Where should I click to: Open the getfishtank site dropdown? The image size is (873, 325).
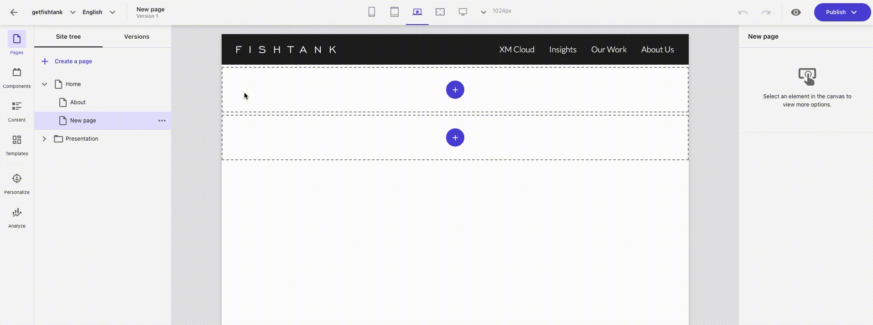53,12
